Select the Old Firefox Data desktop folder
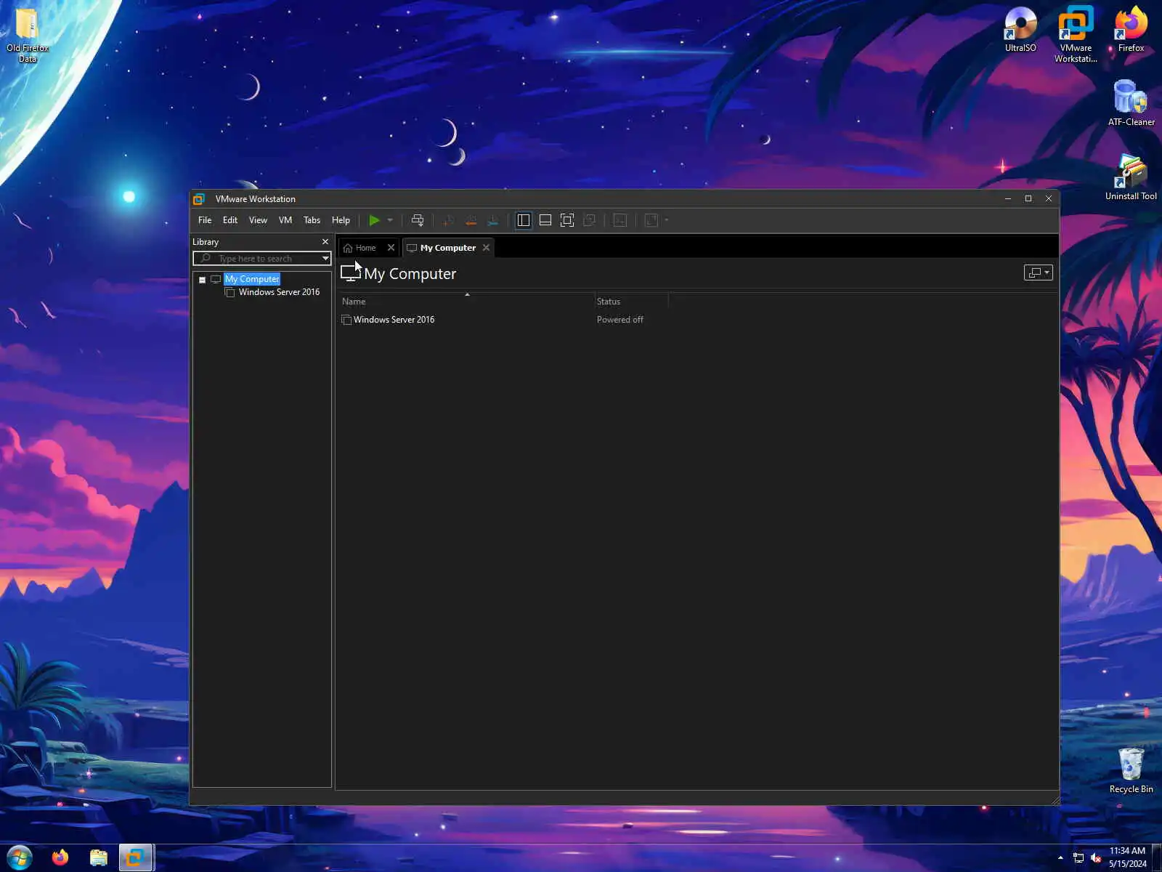The image size is (1162, 872). (28, 35)
